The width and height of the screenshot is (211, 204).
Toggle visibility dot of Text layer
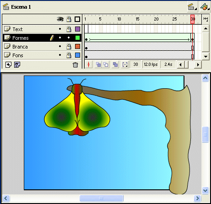coord(60,29)
